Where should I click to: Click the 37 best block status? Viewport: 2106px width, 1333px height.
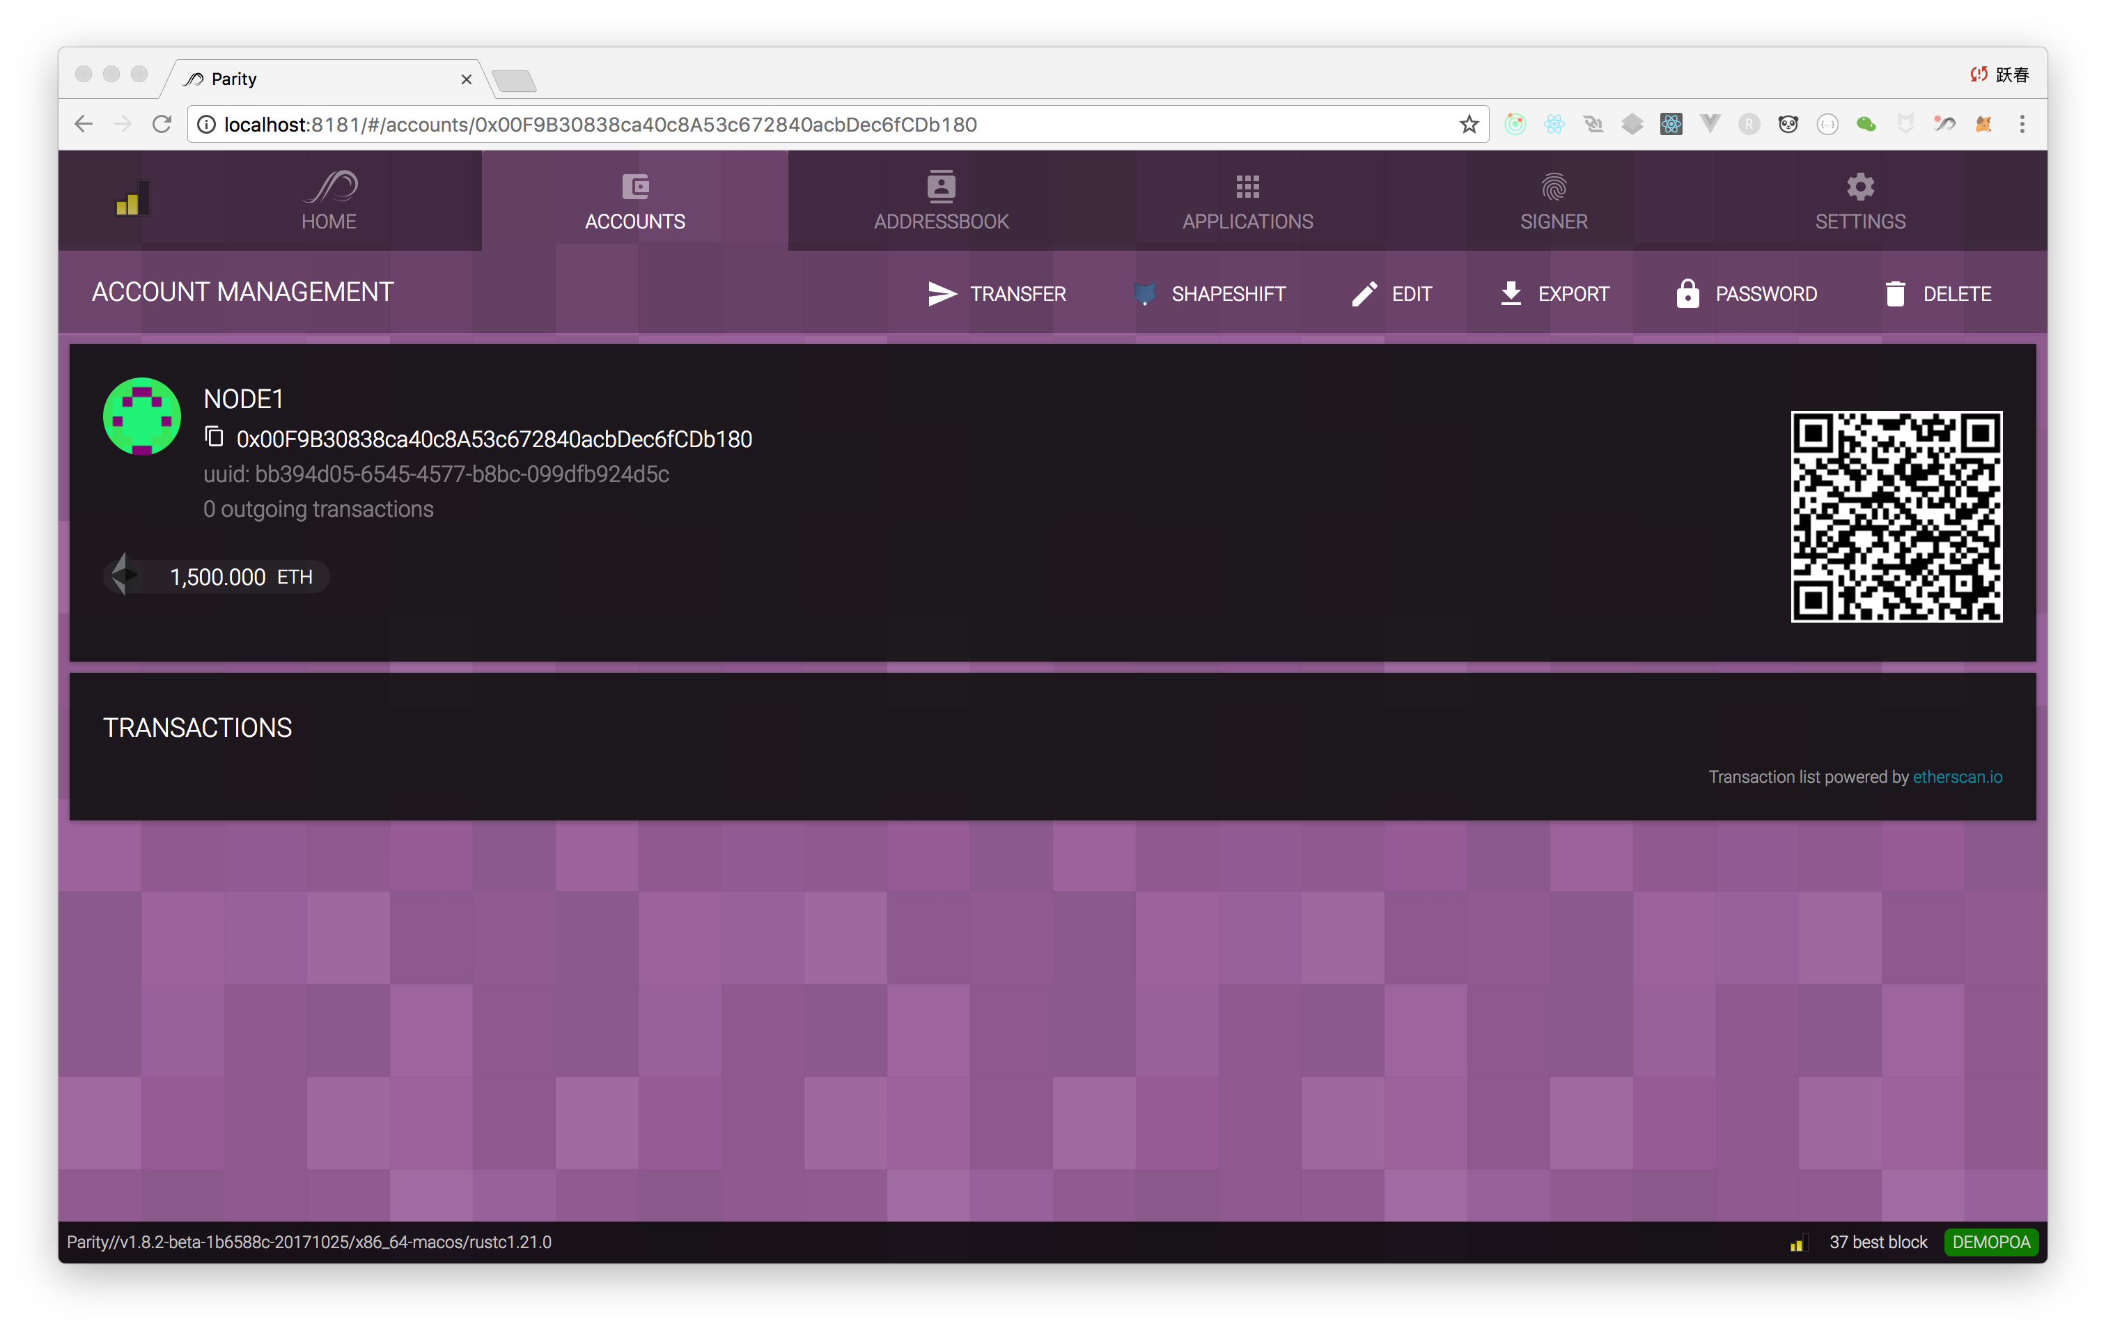[1878, 1242]
